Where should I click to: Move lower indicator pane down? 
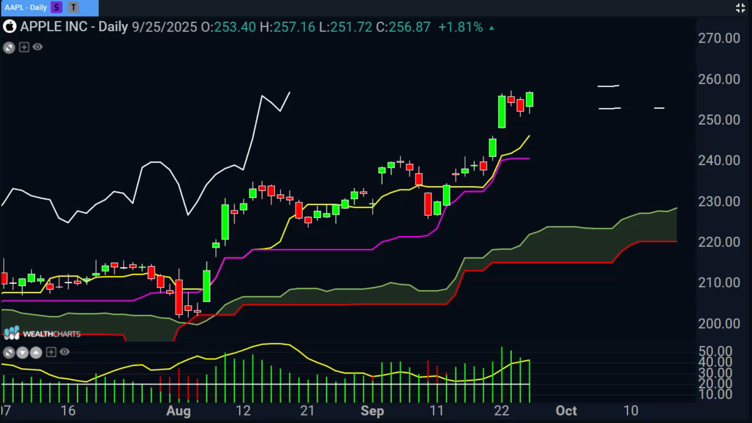click(23, 353)
